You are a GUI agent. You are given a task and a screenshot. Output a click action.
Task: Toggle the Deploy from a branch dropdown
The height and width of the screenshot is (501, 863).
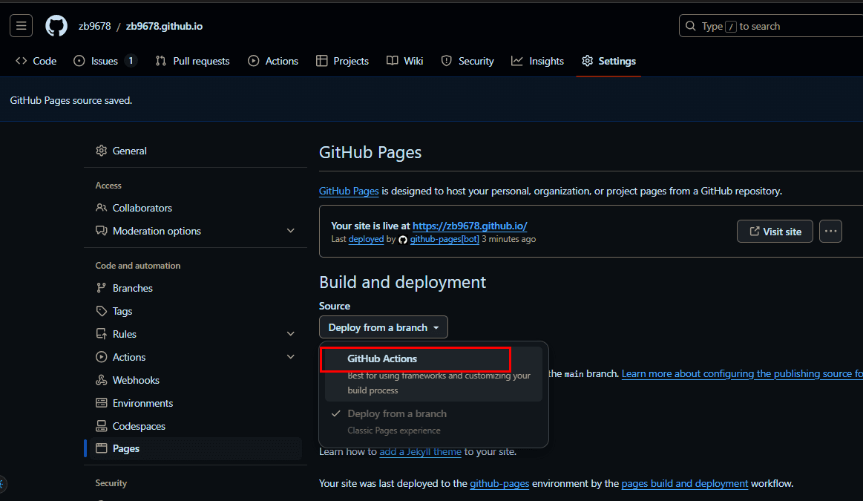[x=384, y=327]
